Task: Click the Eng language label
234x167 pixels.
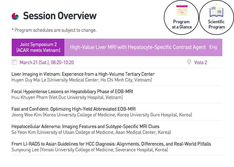Action: coord(213,47)
